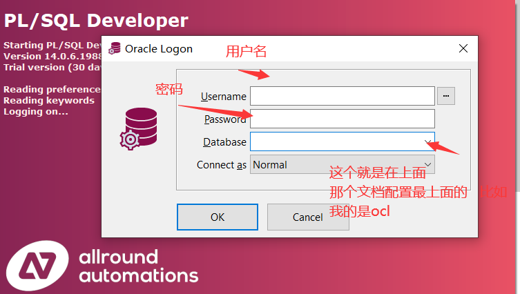
Task: Click the Database label
Action: pos(224,142)
